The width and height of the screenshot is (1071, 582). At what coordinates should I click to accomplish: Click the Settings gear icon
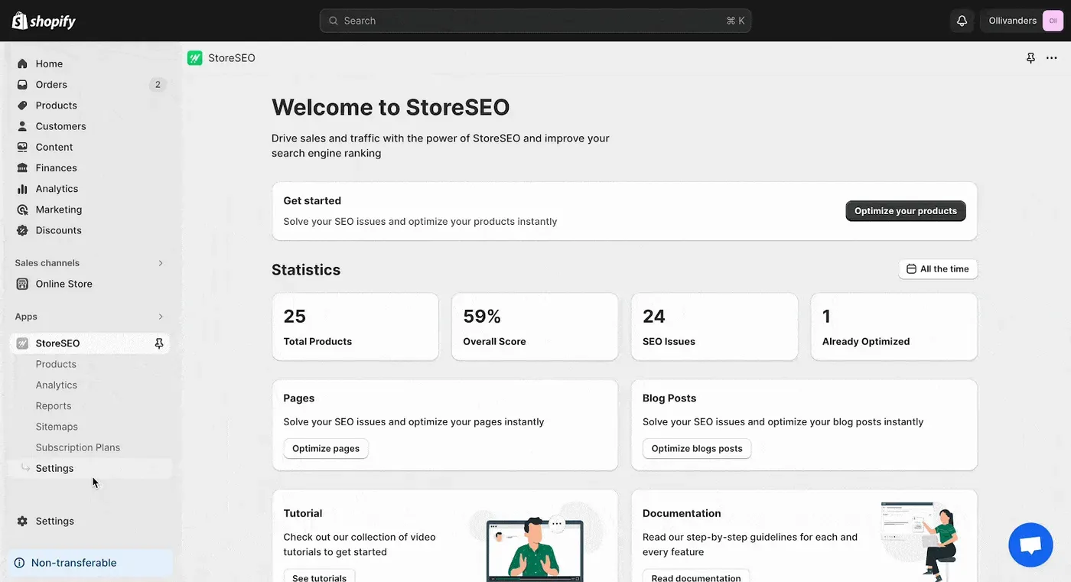[22, 521]
